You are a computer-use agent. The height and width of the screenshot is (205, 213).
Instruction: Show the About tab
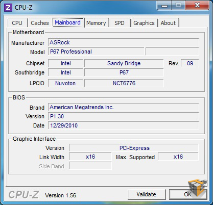tap(168, 23)
